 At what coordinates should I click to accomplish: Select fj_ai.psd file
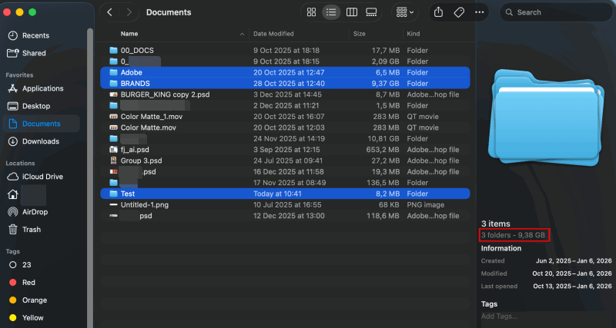point(285,149)
